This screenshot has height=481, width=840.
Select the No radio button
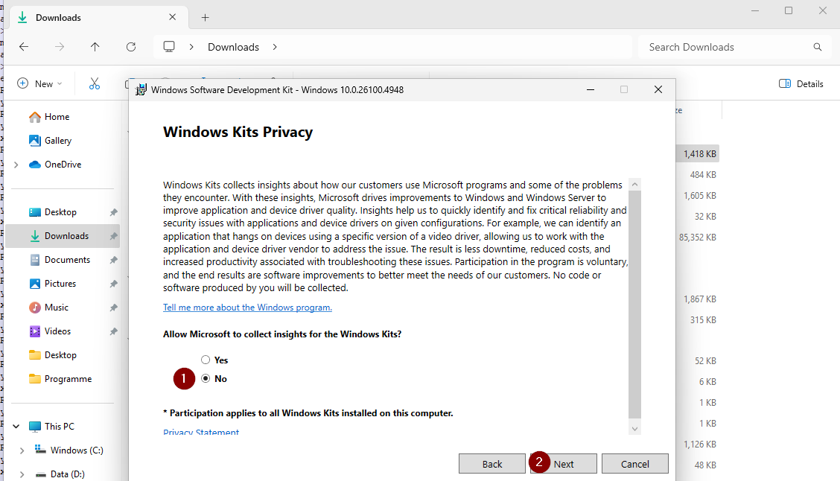pos(206,378)
